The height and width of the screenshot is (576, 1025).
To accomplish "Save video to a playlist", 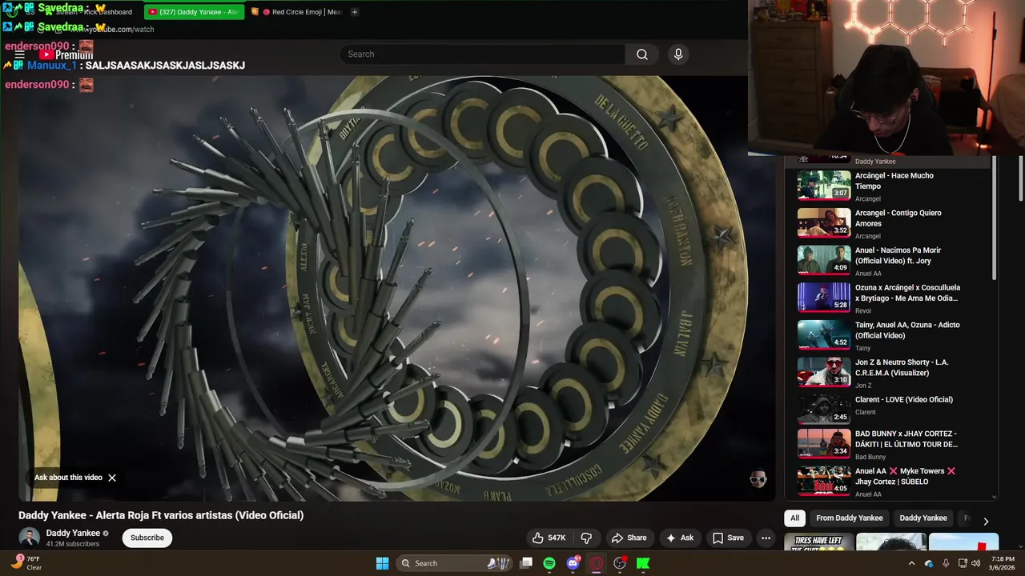I will click(x=729, y=538).
